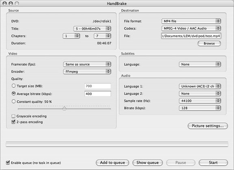Click the Target size field showing 700

[x=98, y=86]
